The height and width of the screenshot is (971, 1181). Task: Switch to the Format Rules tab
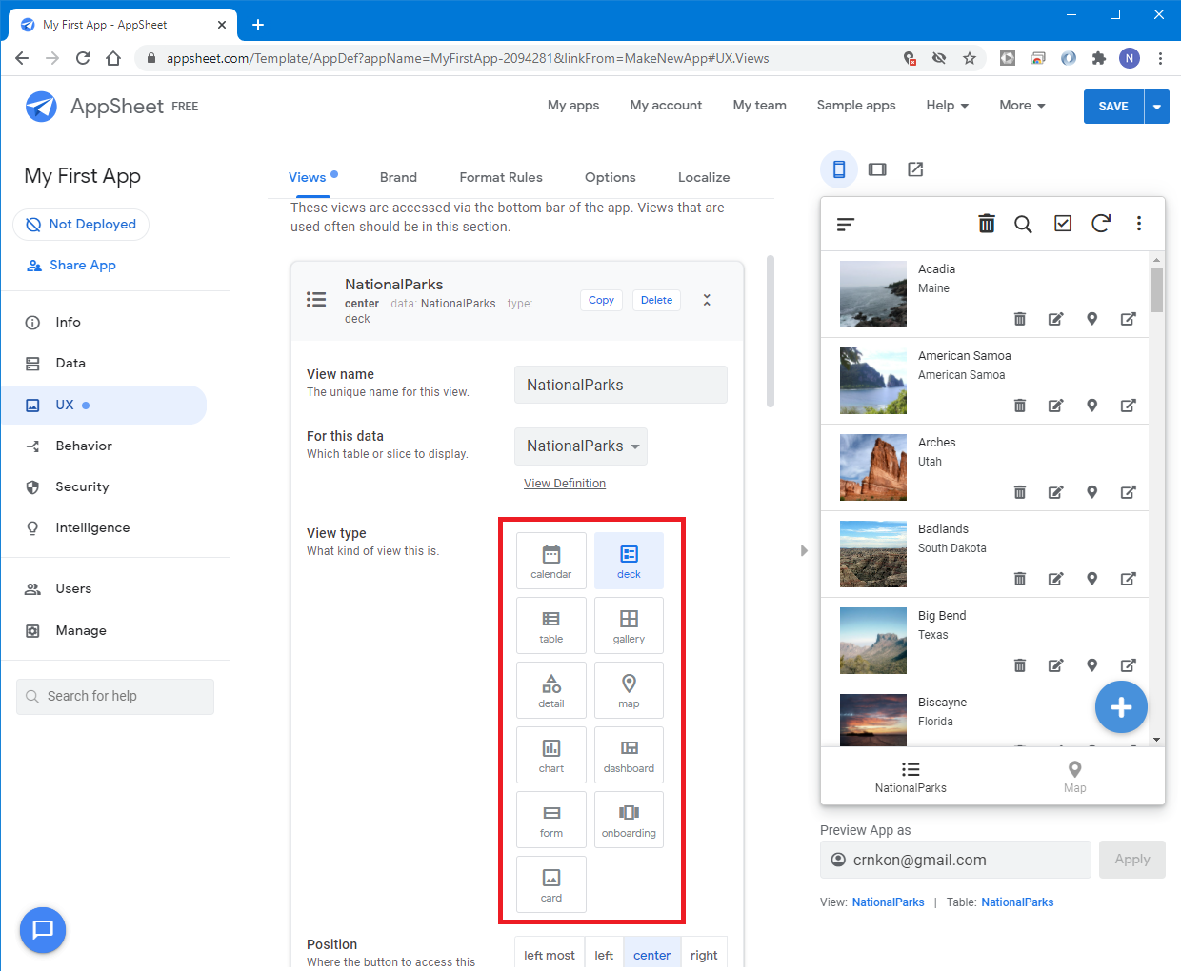(501, 177)
